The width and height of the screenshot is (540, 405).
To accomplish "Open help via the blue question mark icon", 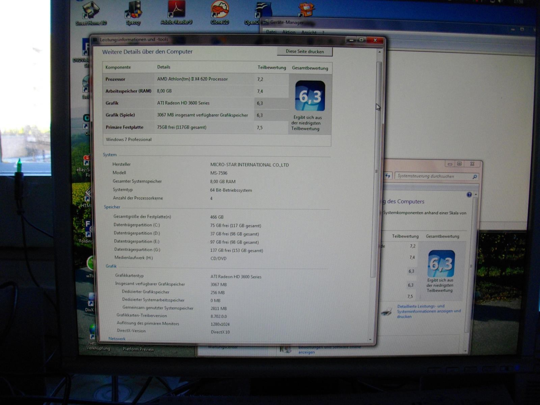I will click(x=469, y=195).
